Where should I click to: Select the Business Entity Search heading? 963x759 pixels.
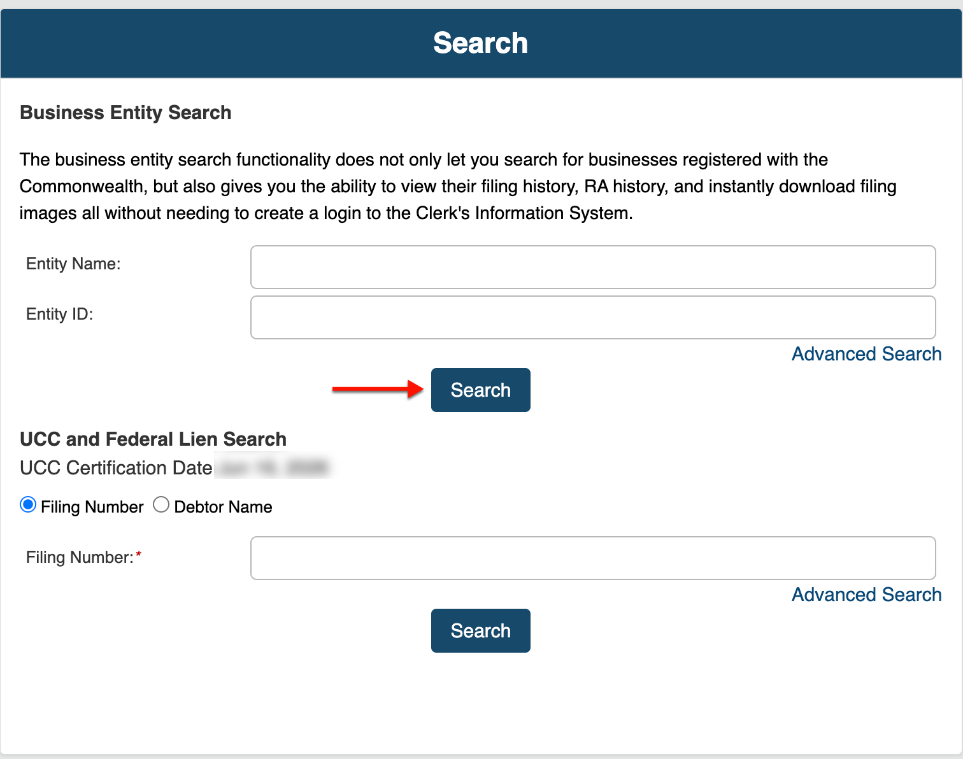[x=125, y=113]
